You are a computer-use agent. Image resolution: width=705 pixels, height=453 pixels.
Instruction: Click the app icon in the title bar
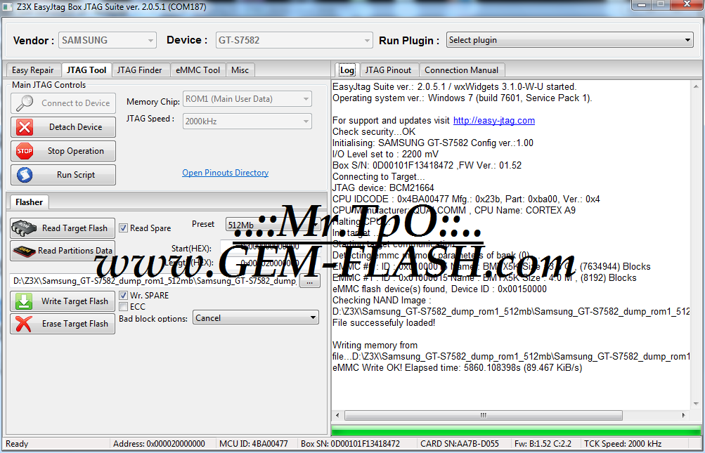(8, 7)
